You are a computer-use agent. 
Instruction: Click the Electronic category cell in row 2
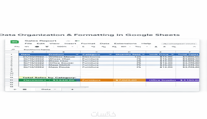coord(97,57)
